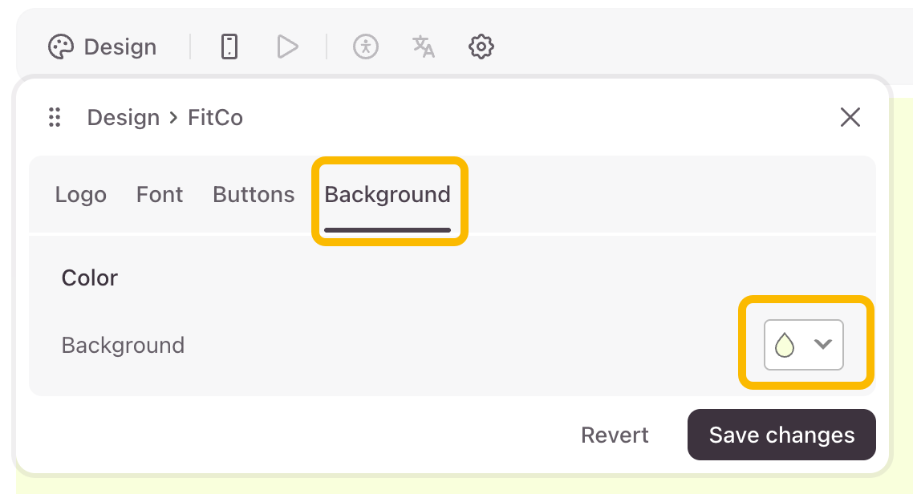Open the Buttons tab
Image resolution: width=913 pixels, height=494 pixels.
pos(254,194)
